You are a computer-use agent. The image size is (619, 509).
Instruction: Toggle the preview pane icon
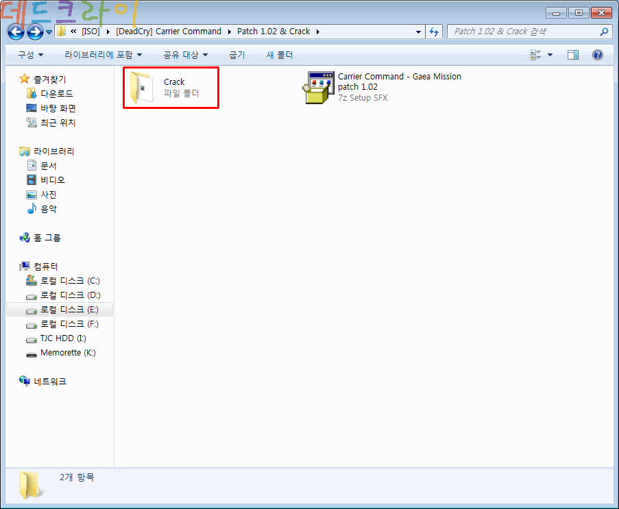pos(573,55)
